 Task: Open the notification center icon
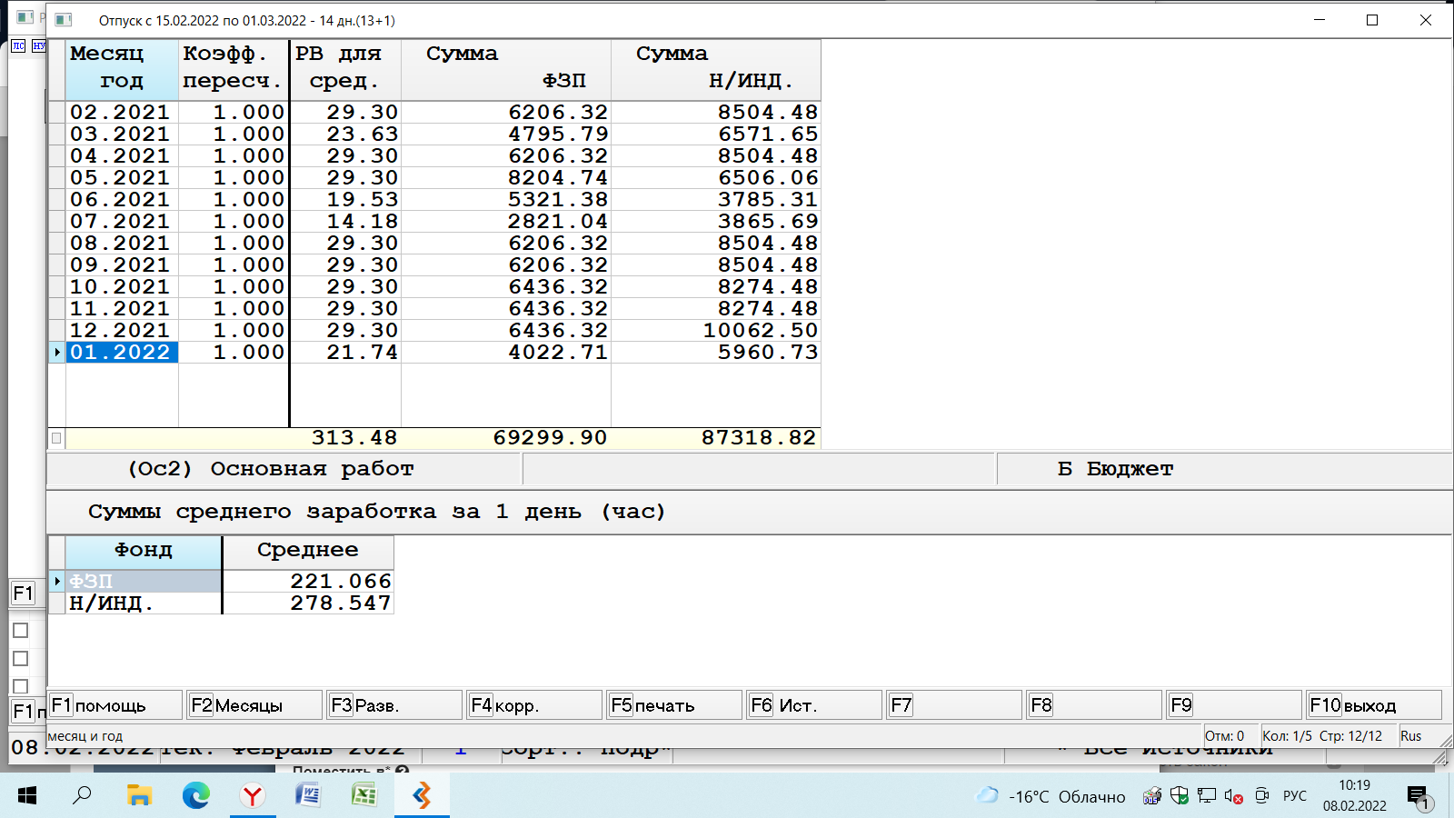coord(1419,798)
